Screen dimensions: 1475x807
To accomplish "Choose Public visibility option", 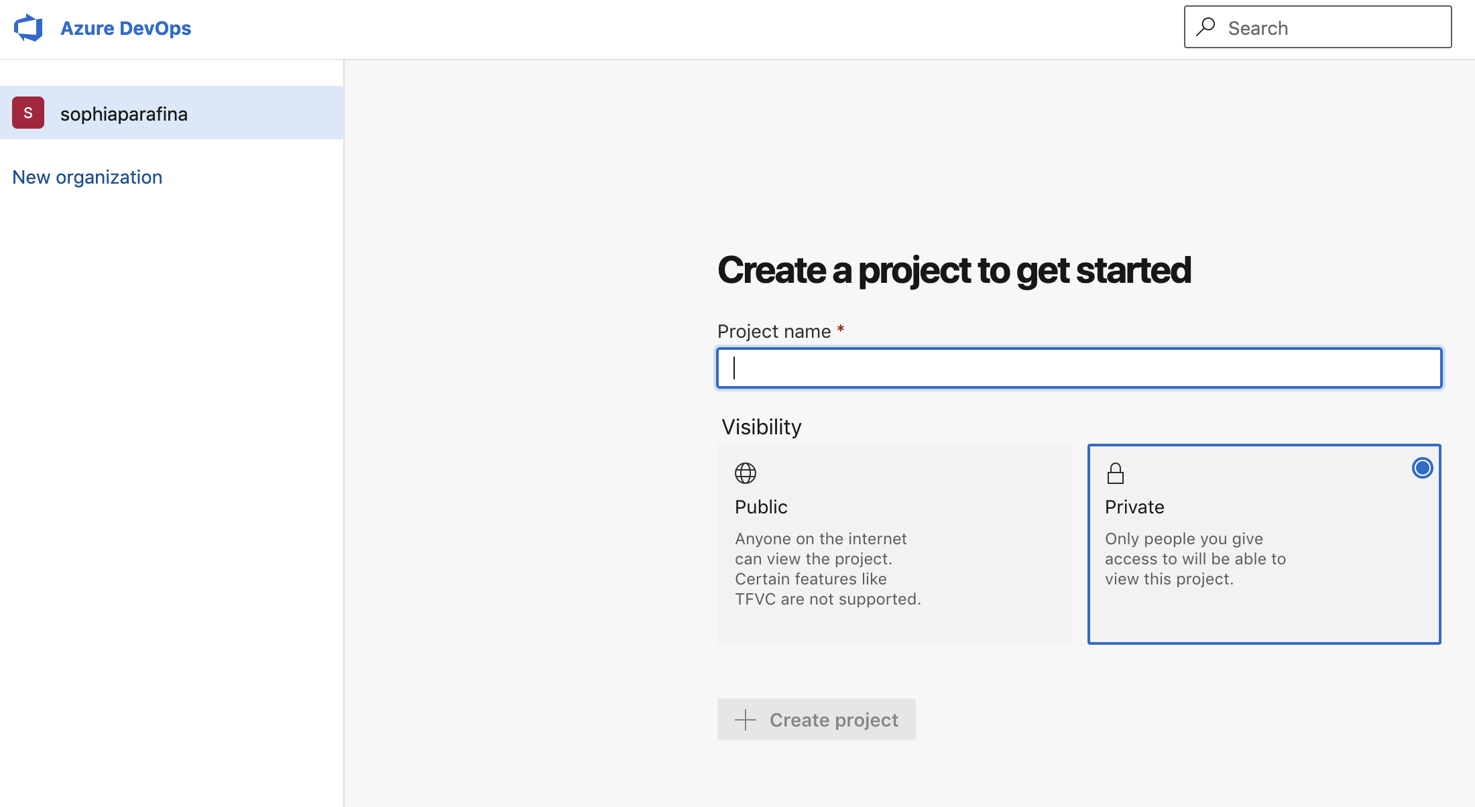I will click(x=894, y=544).
